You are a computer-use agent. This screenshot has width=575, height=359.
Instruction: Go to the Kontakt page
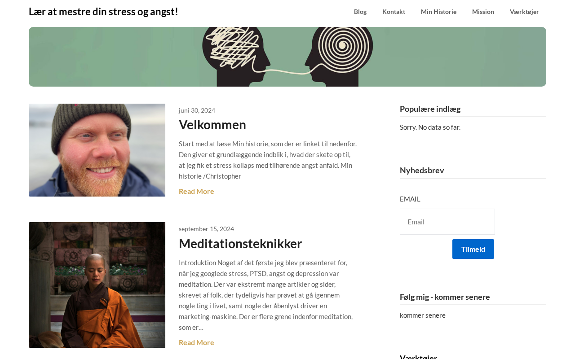coord(394,12)
